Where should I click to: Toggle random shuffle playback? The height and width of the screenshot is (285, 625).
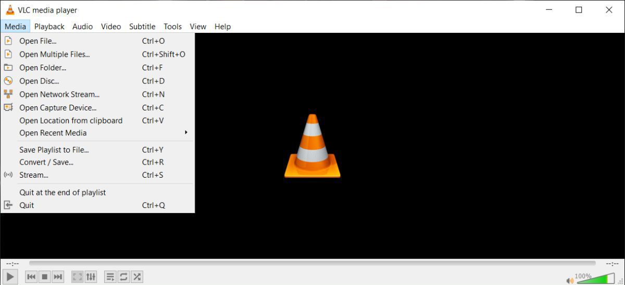pos(137,277)
